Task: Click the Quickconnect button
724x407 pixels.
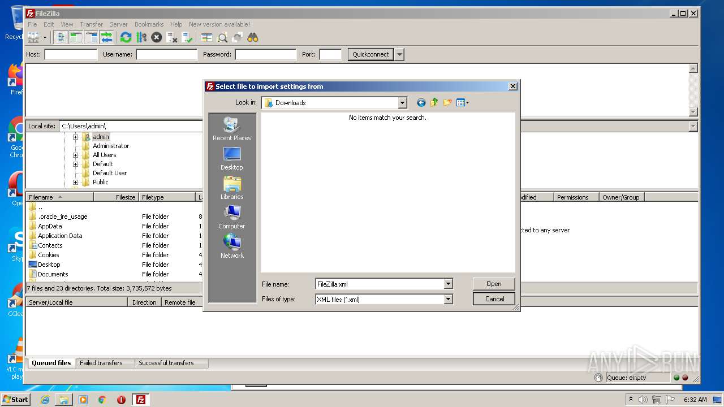Action: (370, 54)
